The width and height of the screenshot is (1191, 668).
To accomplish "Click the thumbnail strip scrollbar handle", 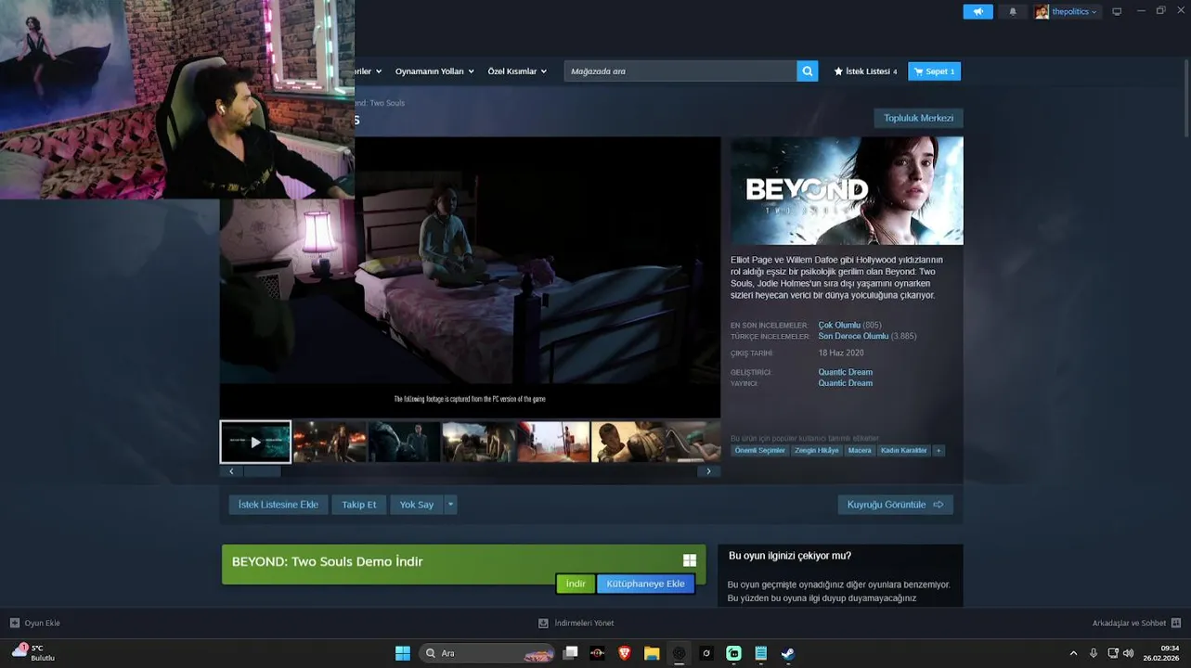I will 262,471.
